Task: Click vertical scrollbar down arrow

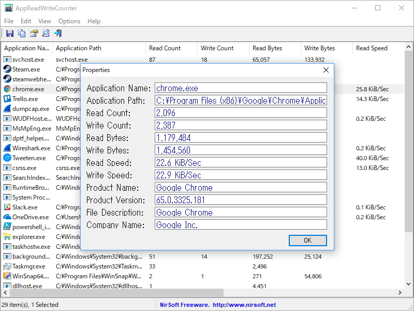Action: [408, 284]
